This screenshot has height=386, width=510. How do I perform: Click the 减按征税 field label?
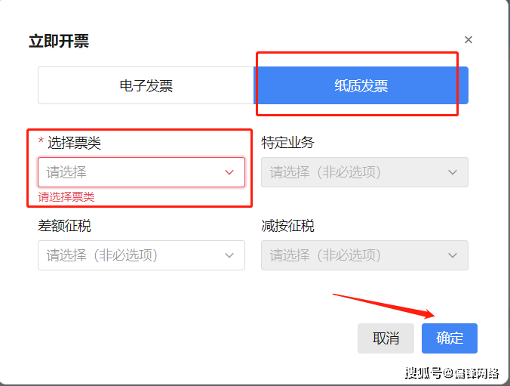pos(288,226)
